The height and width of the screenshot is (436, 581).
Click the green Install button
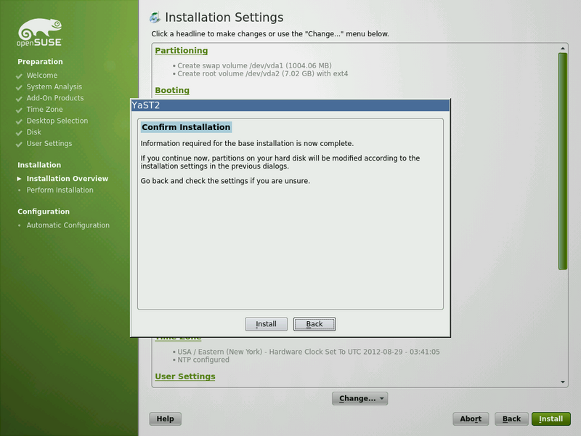click(x=551, y=419)
